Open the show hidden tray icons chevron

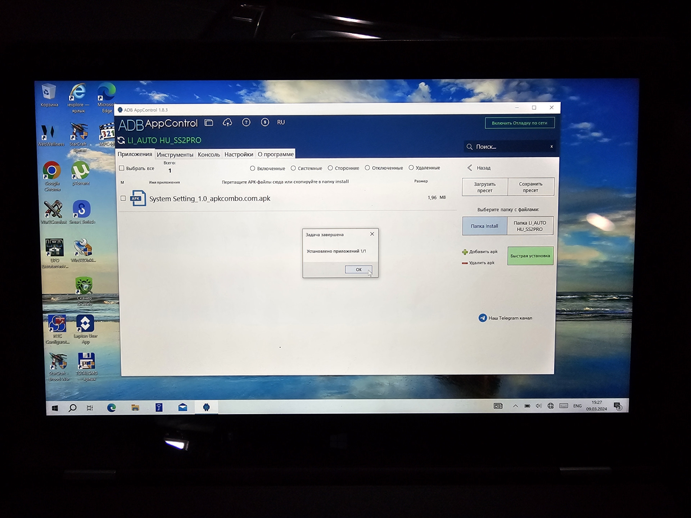pyautogui.click(x=515, y=406)
